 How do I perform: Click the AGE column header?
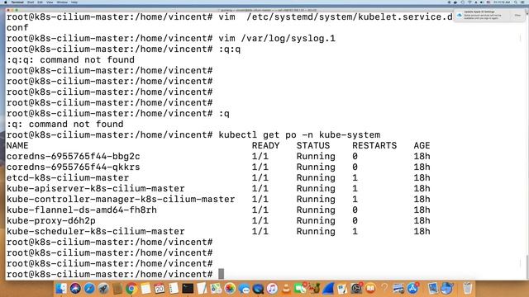click(x=422, y=145)
